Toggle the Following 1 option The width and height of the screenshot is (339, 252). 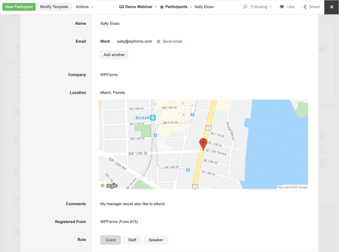[261, 7]
